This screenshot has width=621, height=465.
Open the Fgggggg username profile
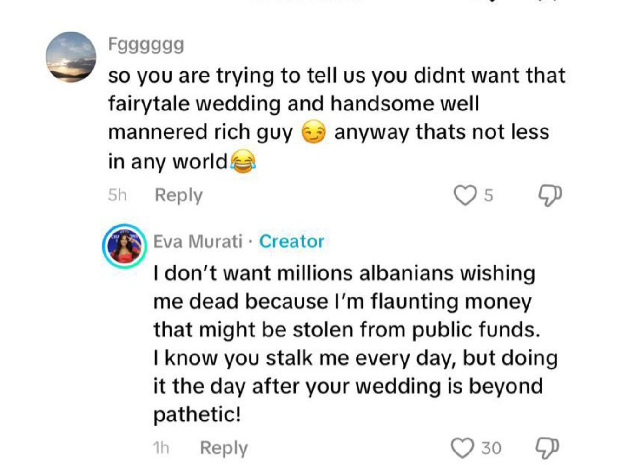point(146,45)
